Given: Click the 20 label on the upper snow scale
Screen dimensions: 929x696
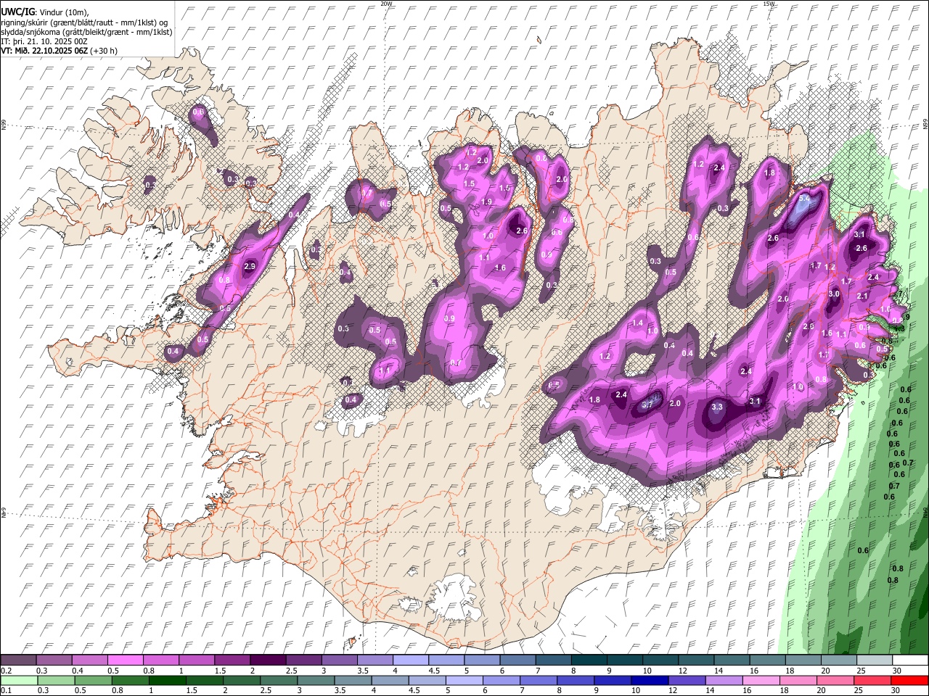Looking at the screenshot, I should click(x=825, y=671).
